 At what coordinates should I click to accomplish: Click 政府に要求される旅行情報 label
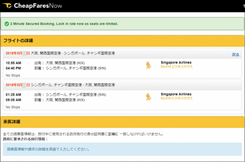coord(25,139)
